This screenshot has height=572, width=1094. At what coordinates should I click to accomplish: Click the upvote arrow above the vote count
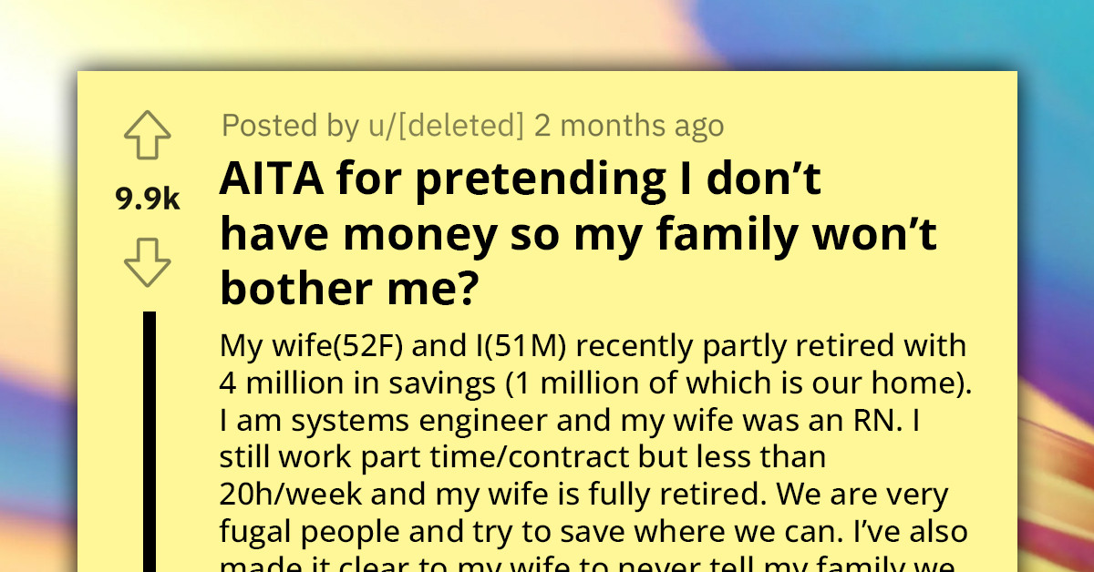click(148, 134)
